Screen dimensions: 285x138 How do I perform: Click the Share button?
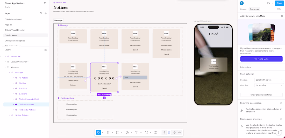pyautogui.click(x=279, y=3)
